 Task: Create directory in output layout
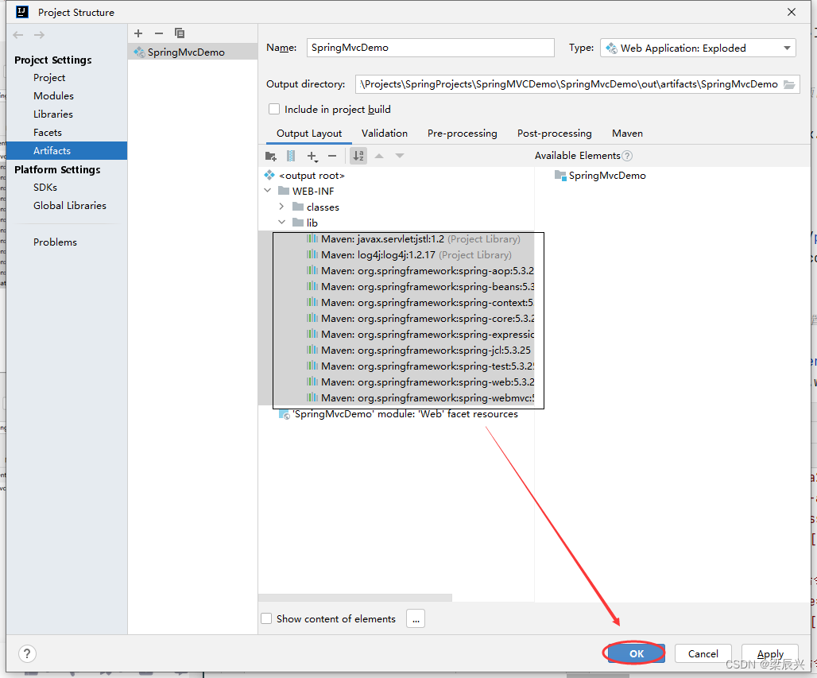click(x=271, y=156)
